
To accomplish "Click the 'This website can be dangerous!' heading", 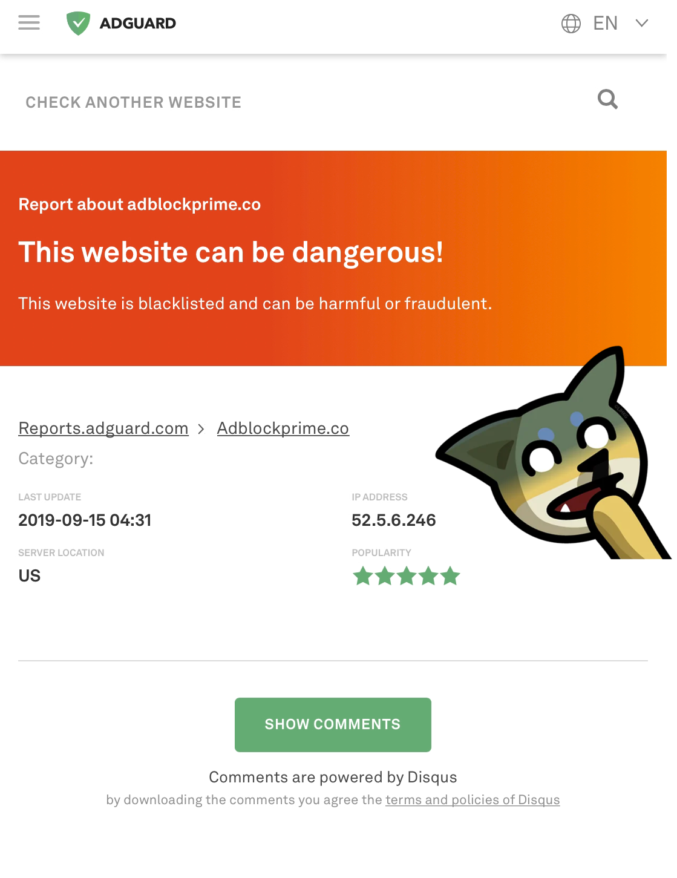I will 231,252.
